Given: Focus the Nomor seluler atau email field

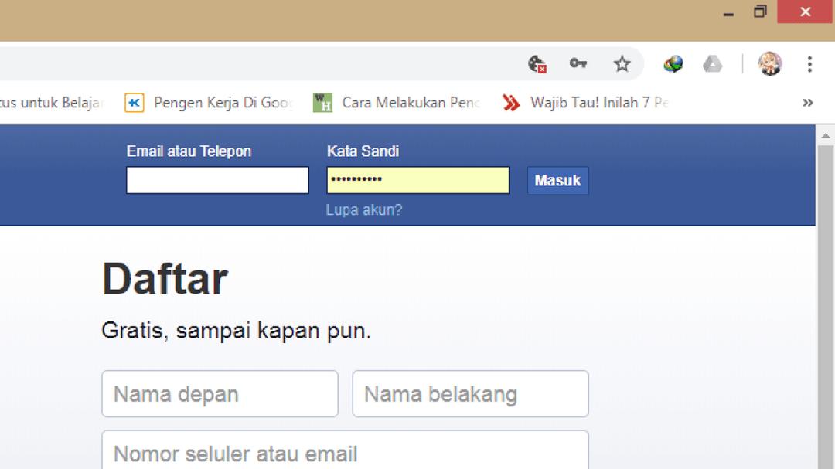Looking at the screenshot, I should click(x=345, y=450).
